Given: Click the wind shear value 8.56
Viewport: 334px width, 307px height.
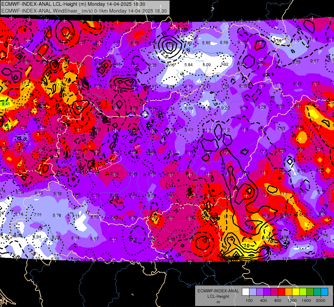Looking at the screenshot, I should 189,152.
